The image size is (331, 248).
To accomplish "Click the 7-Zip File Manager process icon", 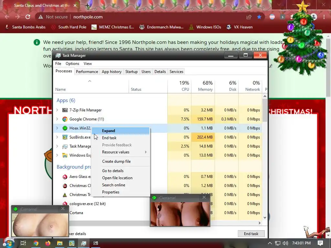I will tap(65, 110).
